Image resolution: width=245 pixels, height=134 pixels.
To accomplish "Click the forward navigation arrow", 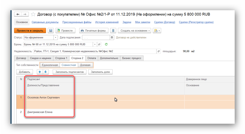I will [25, 14].
